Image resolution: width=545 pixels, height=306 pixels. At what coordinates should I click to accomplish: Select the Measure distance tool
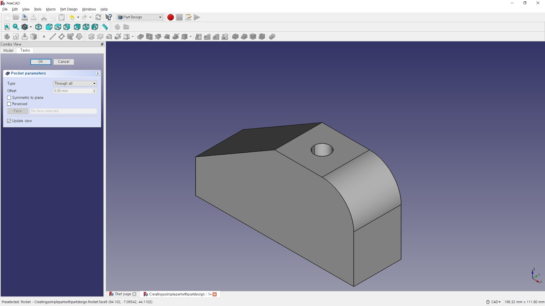[105, 27]
